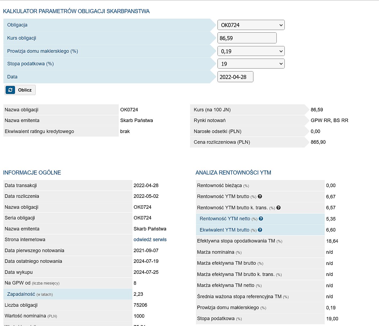
Task: Click the 'Marża efektywna TM netto' label
Action: coord(229,286)
